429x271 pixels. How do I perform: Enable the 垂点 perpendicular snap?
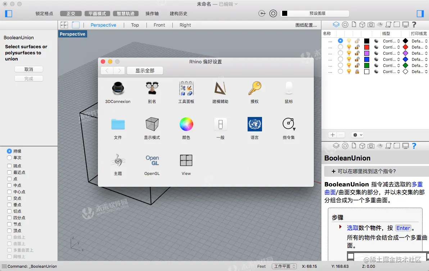click(x=9, y=204)
